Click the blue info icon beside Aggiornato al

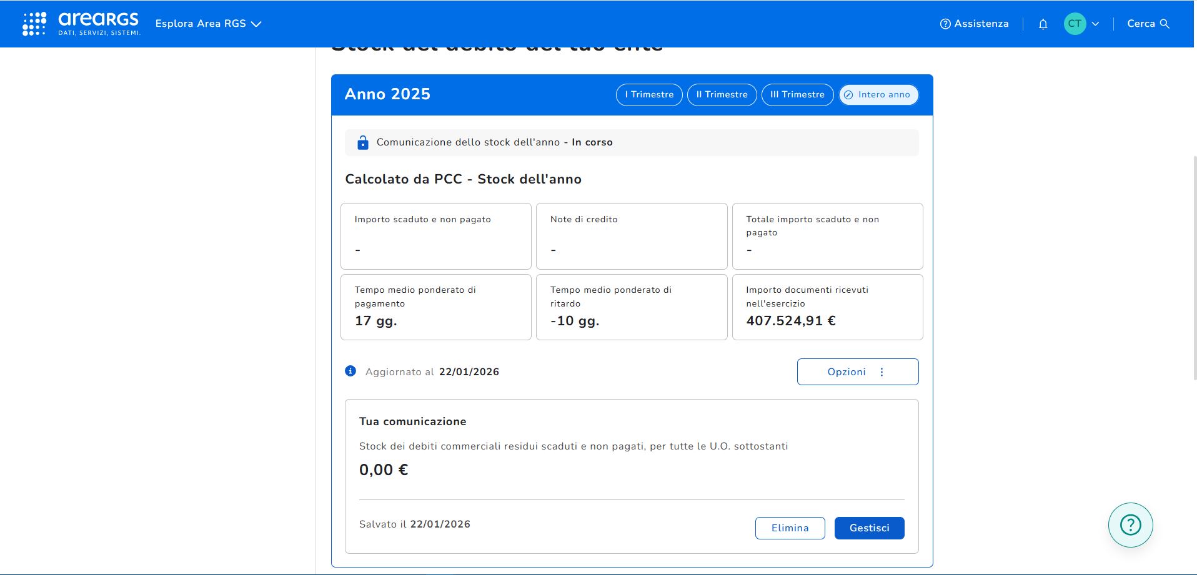coord(350,371)
